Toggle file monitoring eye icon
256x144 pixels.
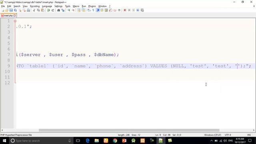coord(119,10)
